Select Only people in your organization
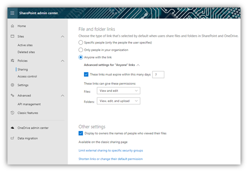This screenshot has width=248, height=172. (81, 50)
